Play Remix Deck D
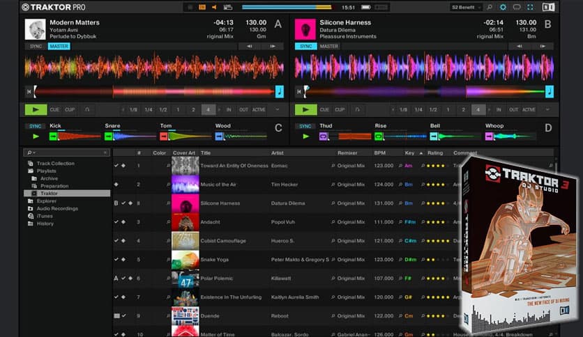The height and width of the screenshot is (337, 583). [x=305, y=136]
